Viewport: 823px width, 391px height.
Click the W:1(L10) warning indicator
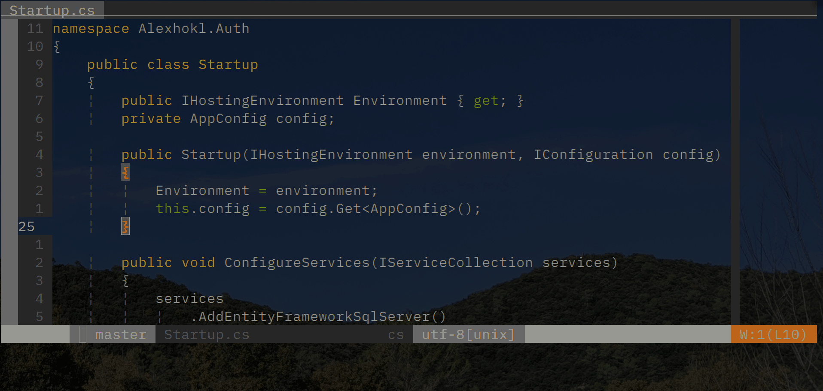pos(773,334)
